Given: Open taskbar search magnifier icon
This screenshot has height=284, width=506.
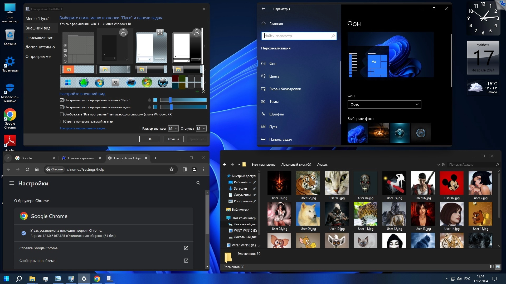Looking at the screenshot, I should pos(19,279).
